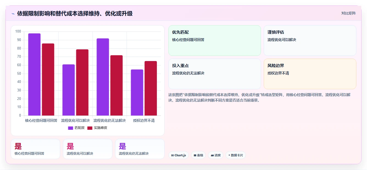Image resolution: width=367 pixels, height=170 pixels.
Task: Click purple bar for 流程优化仍无法解决
Action: pyautogui.click(x=103, y=77)
